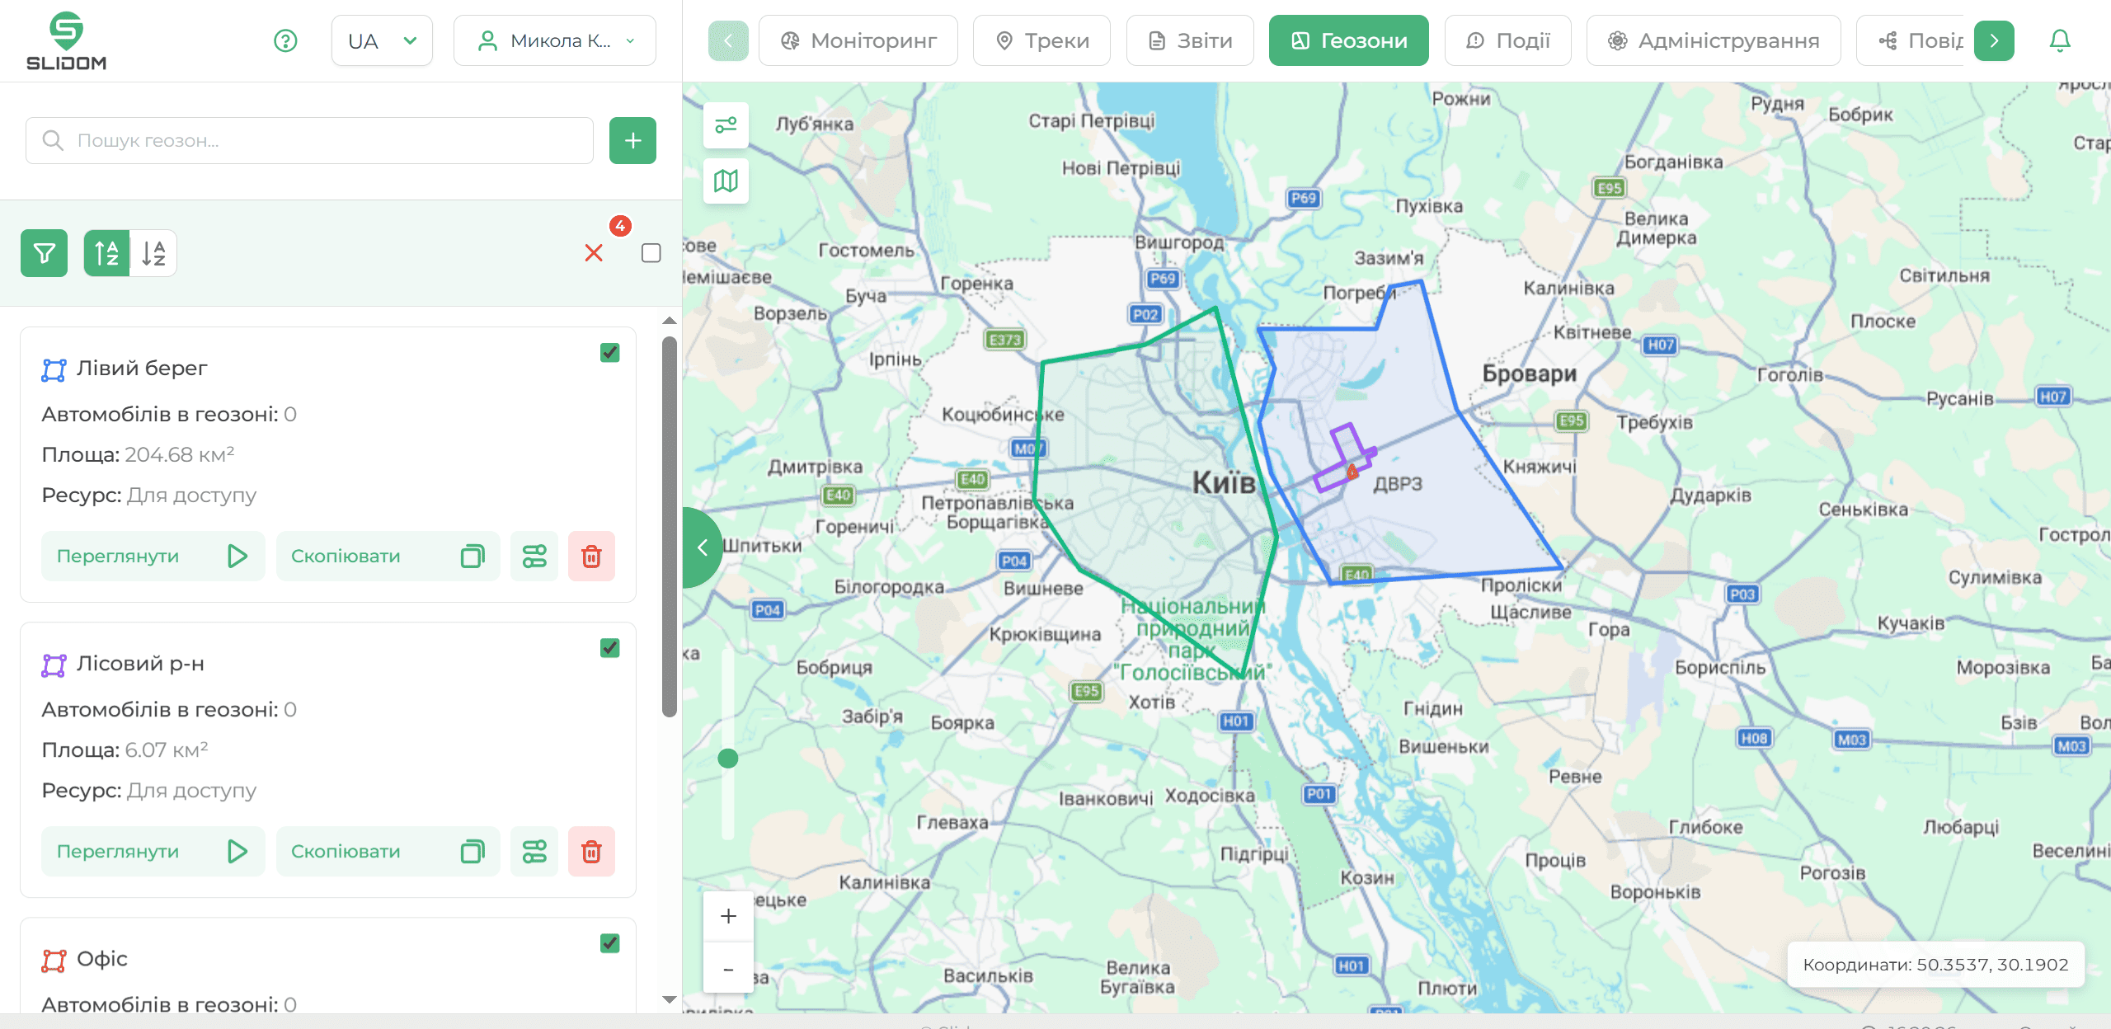
Task: Open map filter settings sliders icon
Action: click(726, 125)
